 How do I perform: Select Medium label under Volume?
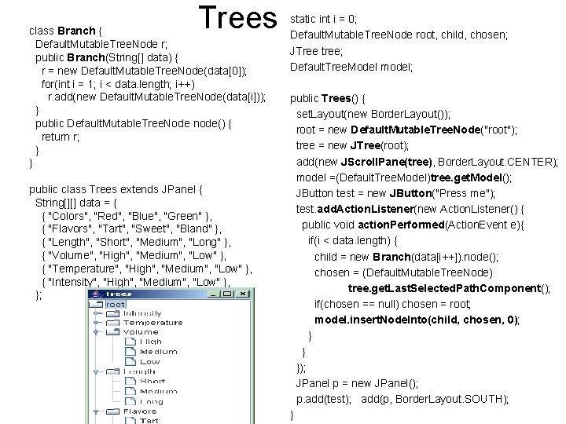159,351
